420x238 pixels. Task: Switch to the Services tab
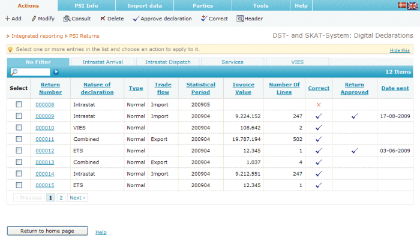point(233,62)
